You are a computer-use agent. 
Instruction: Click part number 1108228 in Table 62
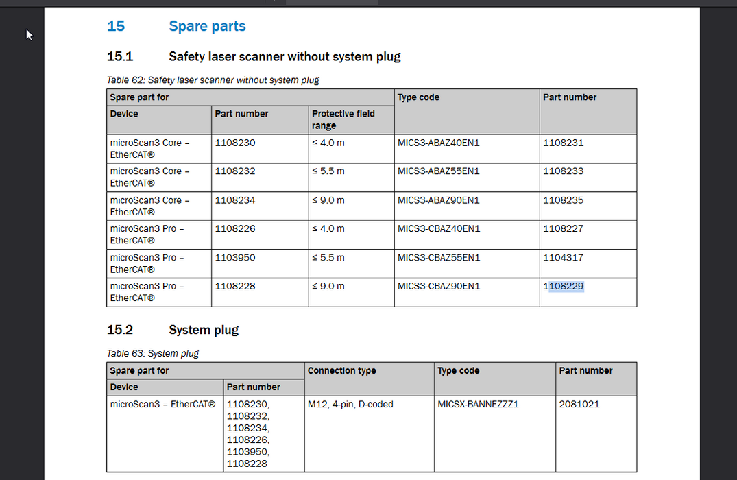pyautogui.click(x=235, y=286)
